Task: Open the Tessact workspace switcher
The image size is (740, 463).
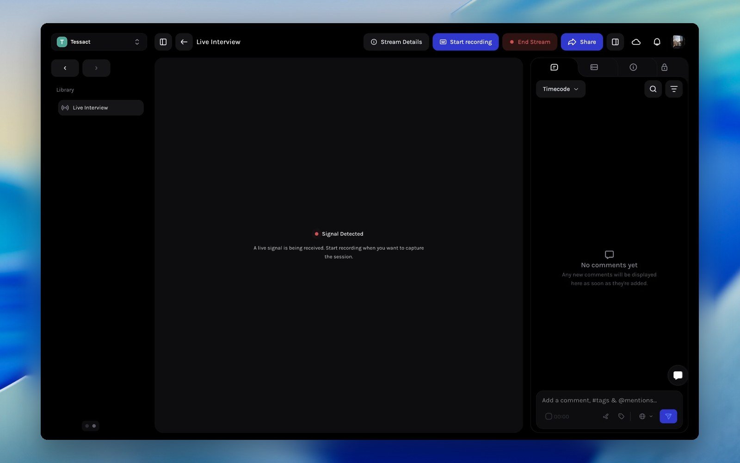Action: coord(99,42)
